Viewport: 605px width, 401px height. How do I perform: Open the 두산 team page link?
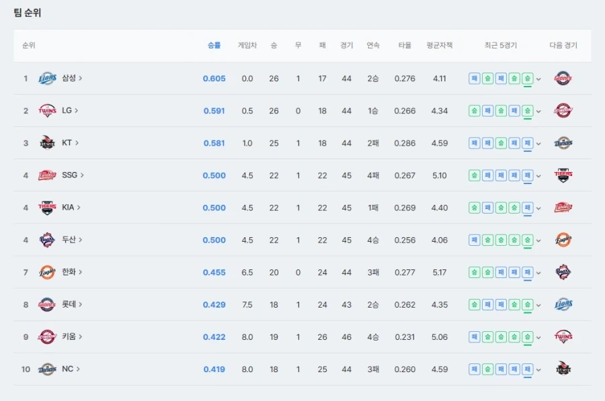[x=72, y=239]
